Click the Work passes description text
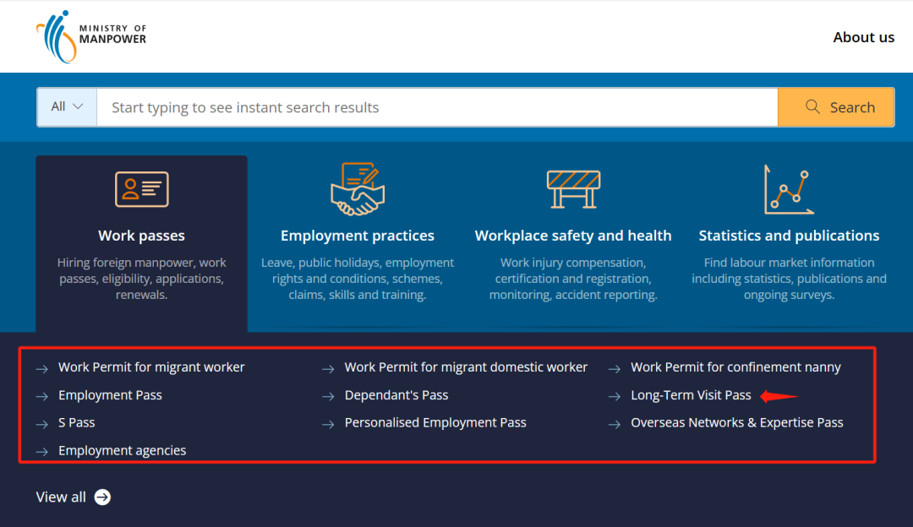 tap(141, 279)
